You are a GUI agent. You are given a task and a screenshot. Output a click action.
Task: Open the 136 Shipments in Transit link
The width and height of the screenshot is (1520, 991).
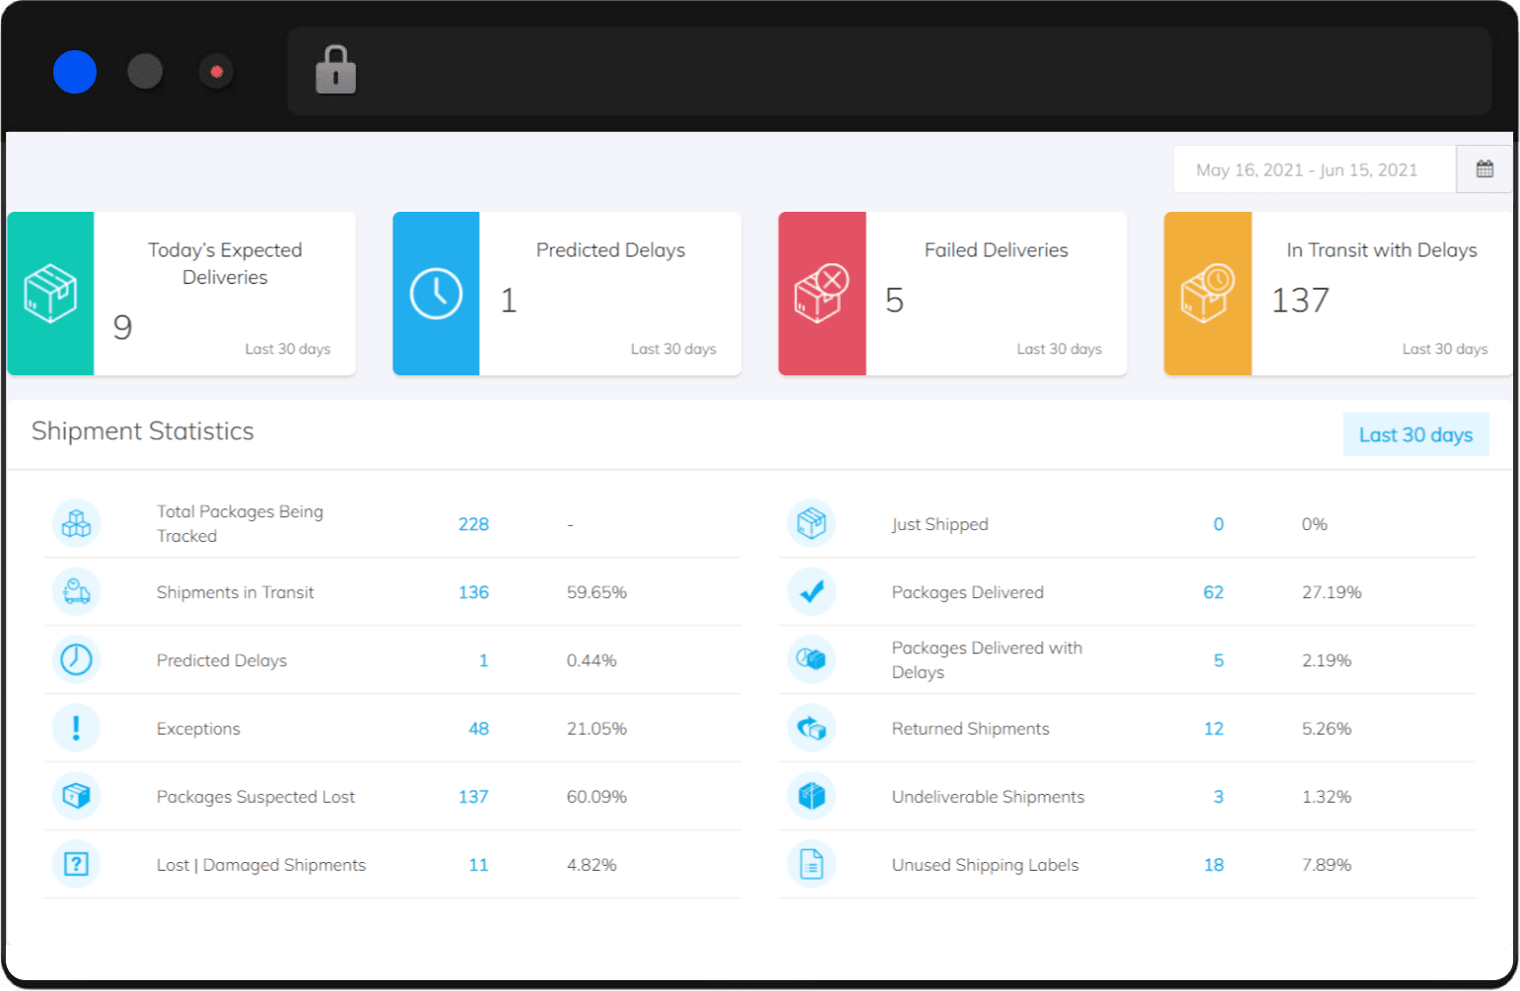point(473,592)
